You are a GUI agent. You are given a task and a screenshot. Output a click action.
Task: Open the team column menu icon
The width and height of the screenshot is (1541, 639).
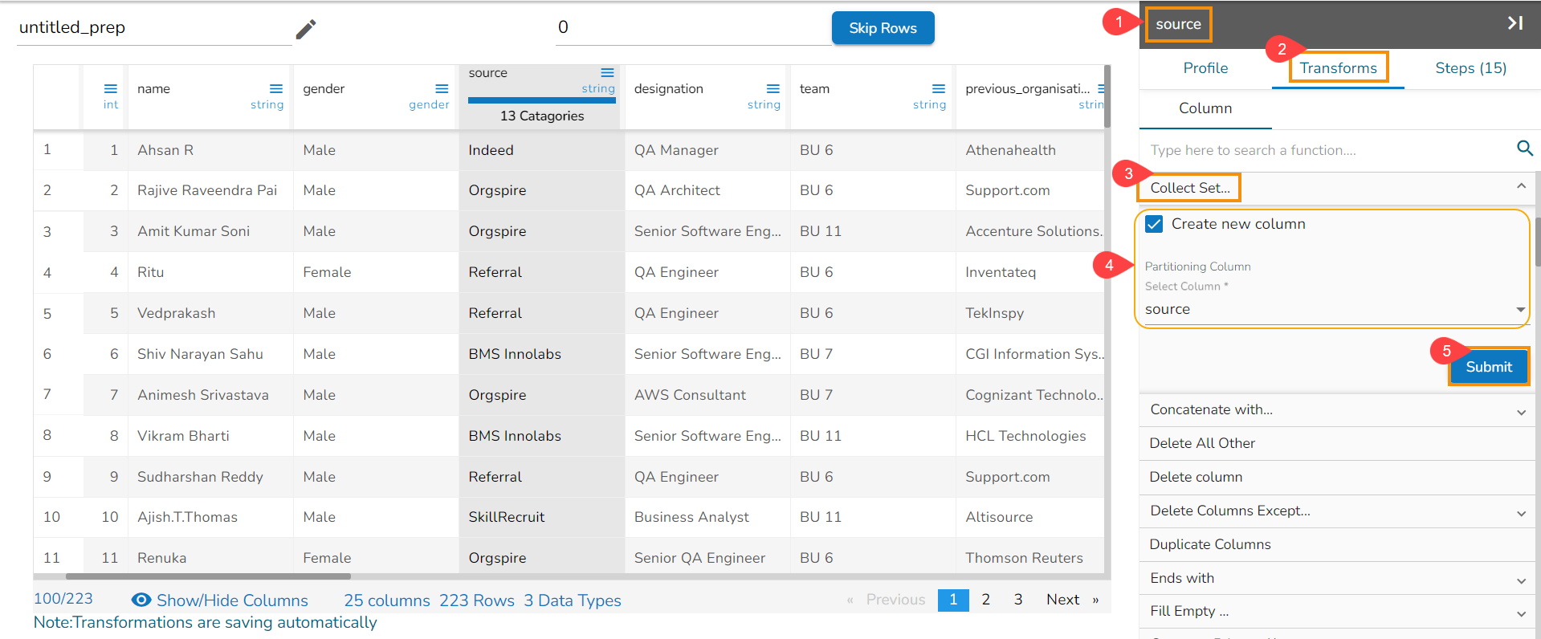pyautogui.click(x=938, y=89)
